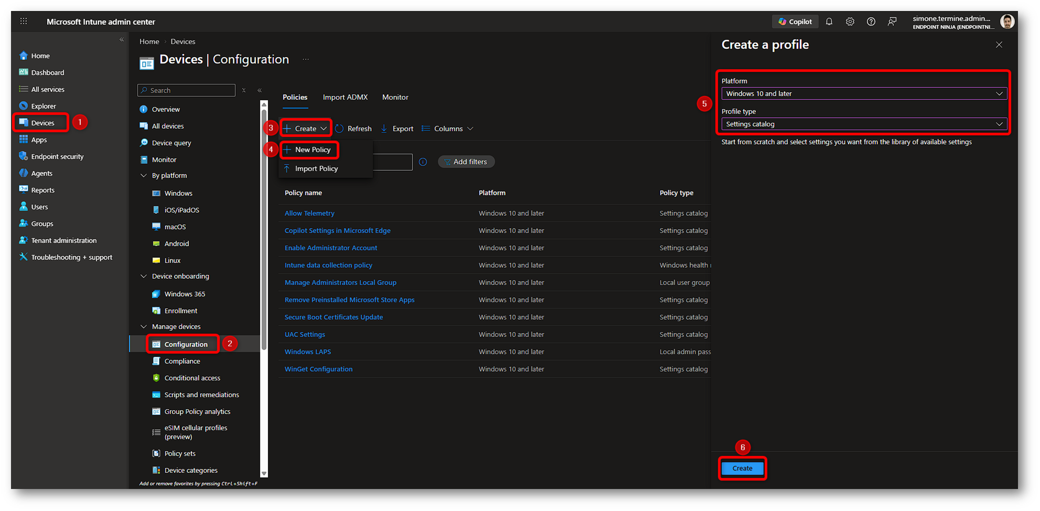
Task: Clear the search box with X icon
Action: [x=244, y=90]
